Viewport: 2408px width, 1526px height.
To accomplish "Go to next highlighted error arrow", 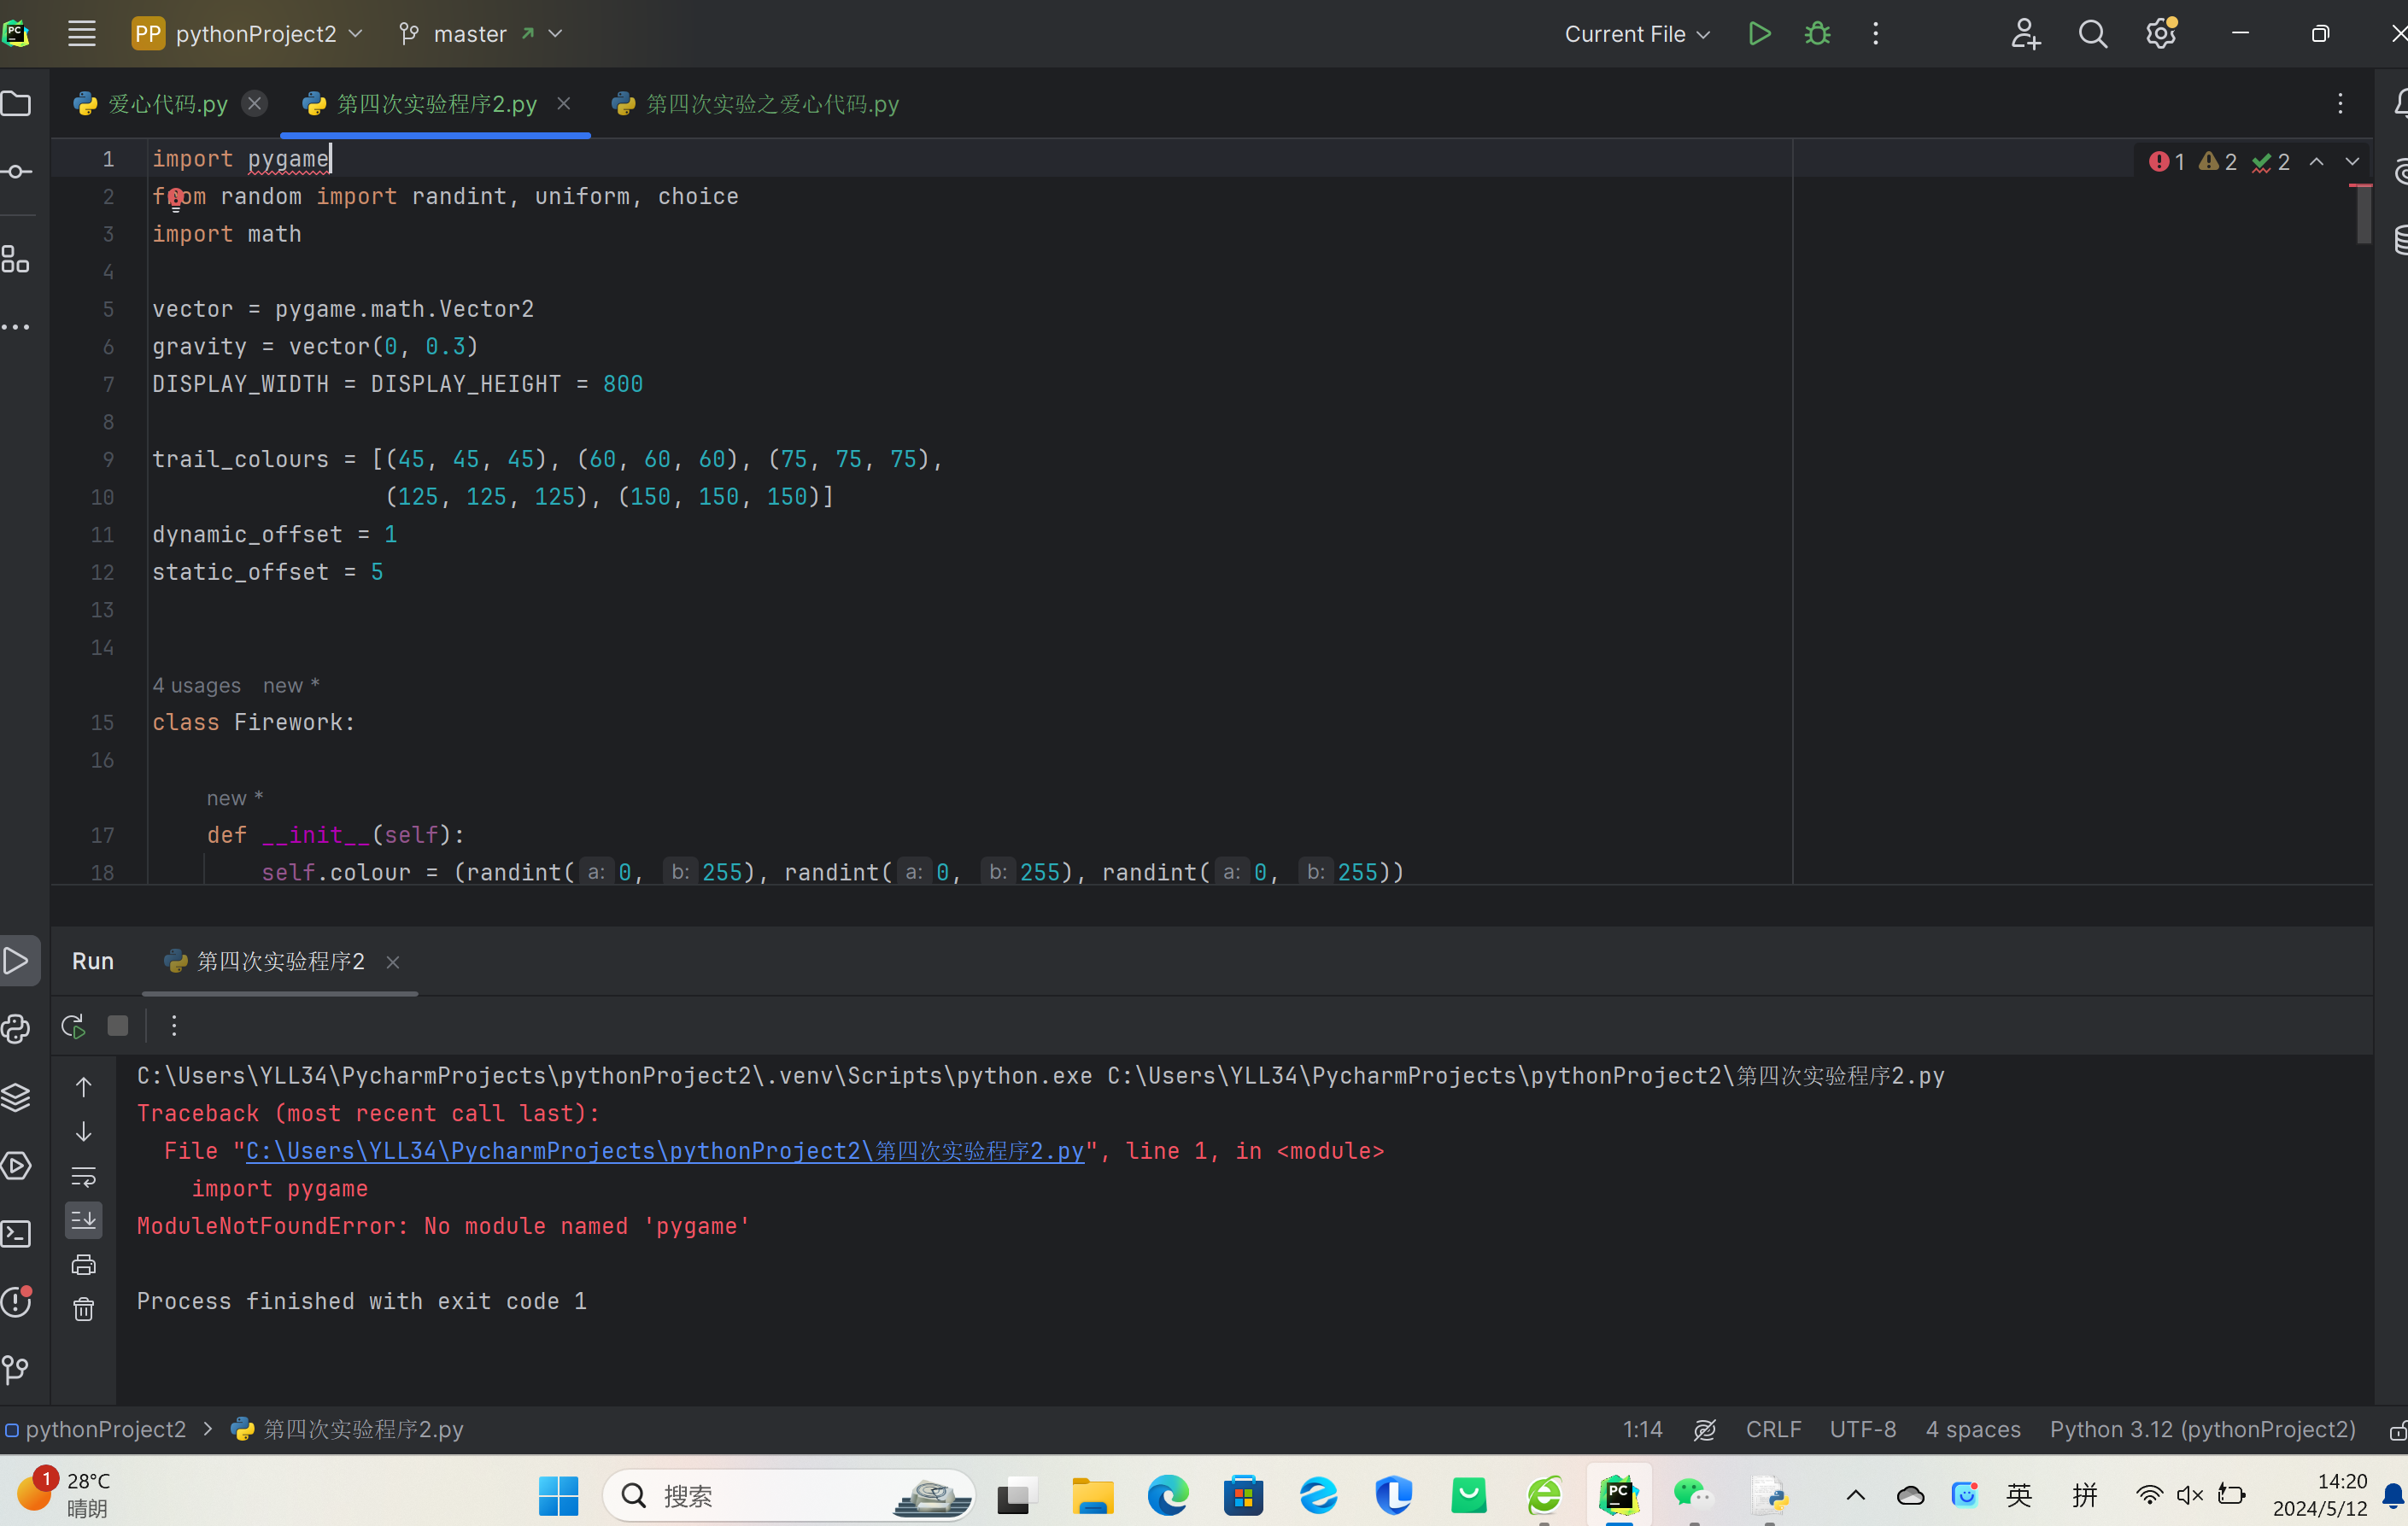I will [x=2353, y=162].
